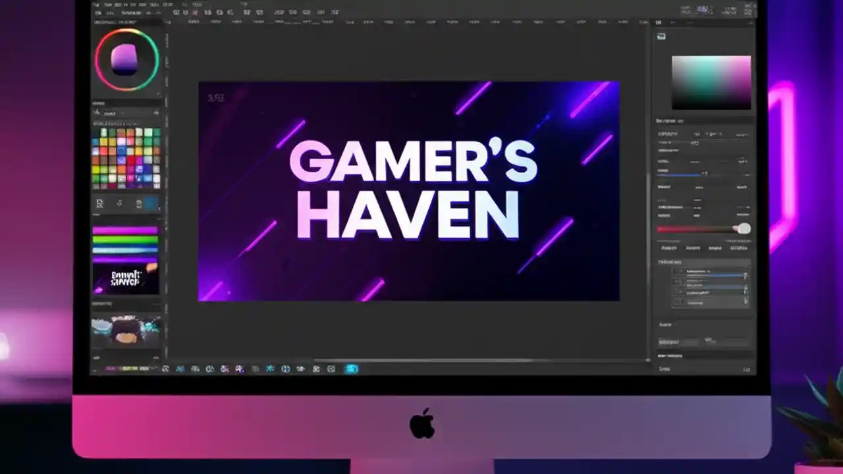Open the panel icon at top of right sidebar

tap(661, 36)
